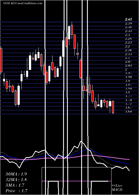The image size is (139, 195).
Task: Click the 1.84 price axis label
Action: pyautogui.click(x=128, y=88)
